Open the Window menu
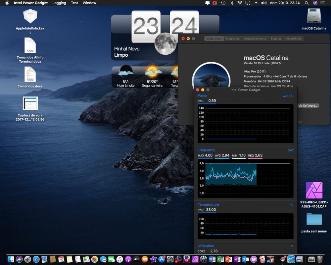Image resolution: width=331 pixels, height=265 pixels. 89,3
